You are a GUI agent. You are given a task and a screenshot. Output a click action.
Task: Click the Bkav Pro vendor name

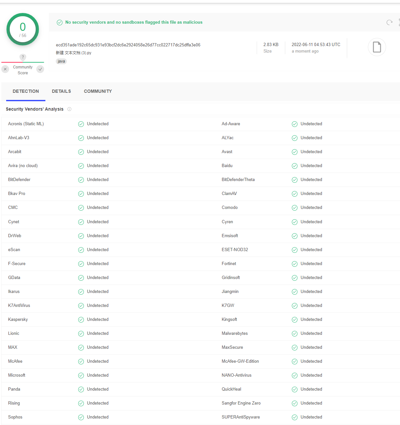pyautogui.click(x=17, y=193)
